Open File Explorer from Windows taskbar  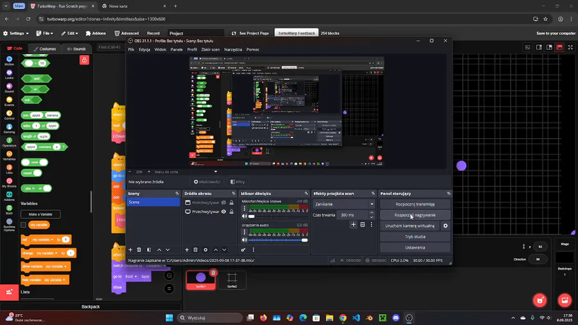(x=329, y=318)
